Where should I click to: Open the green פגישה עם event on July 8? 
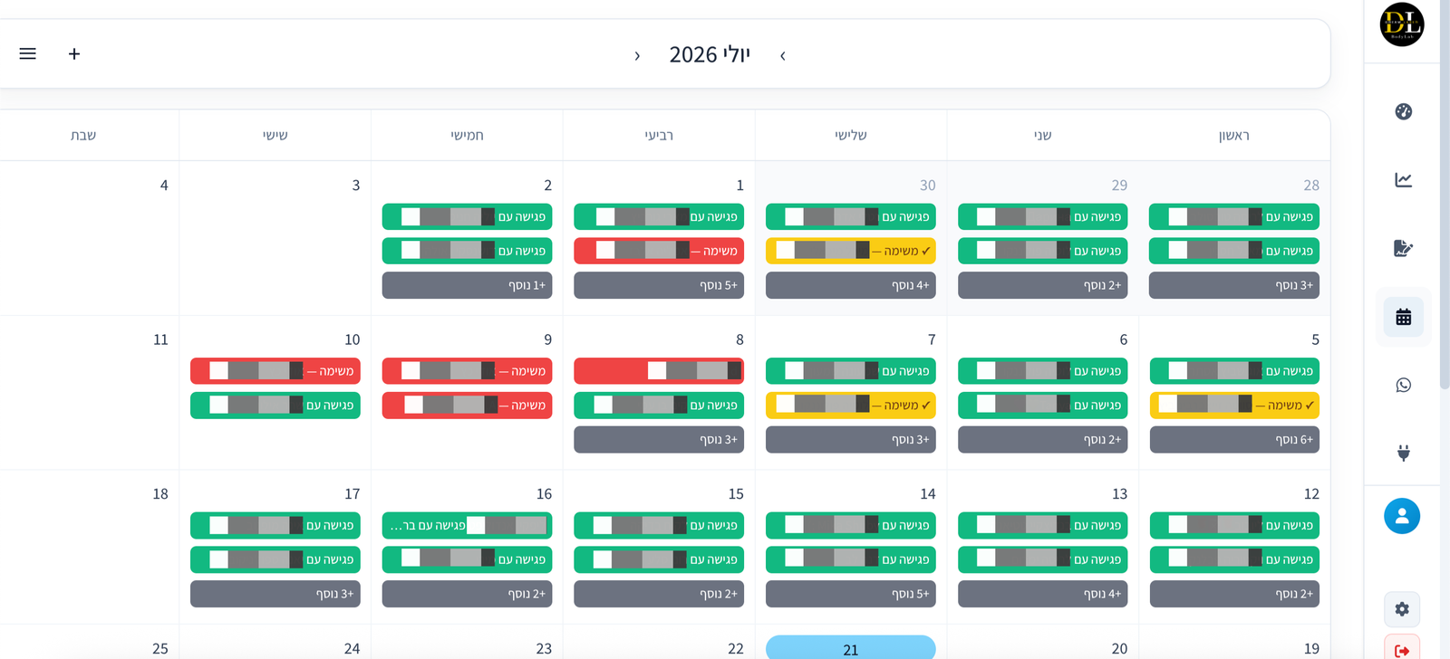659,406
